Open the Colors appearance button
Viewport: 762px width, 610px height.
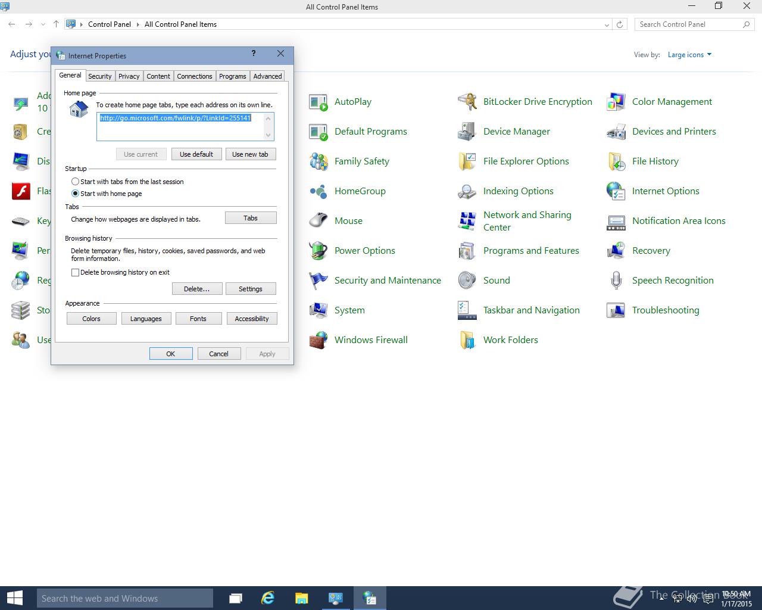pos(91,319)
